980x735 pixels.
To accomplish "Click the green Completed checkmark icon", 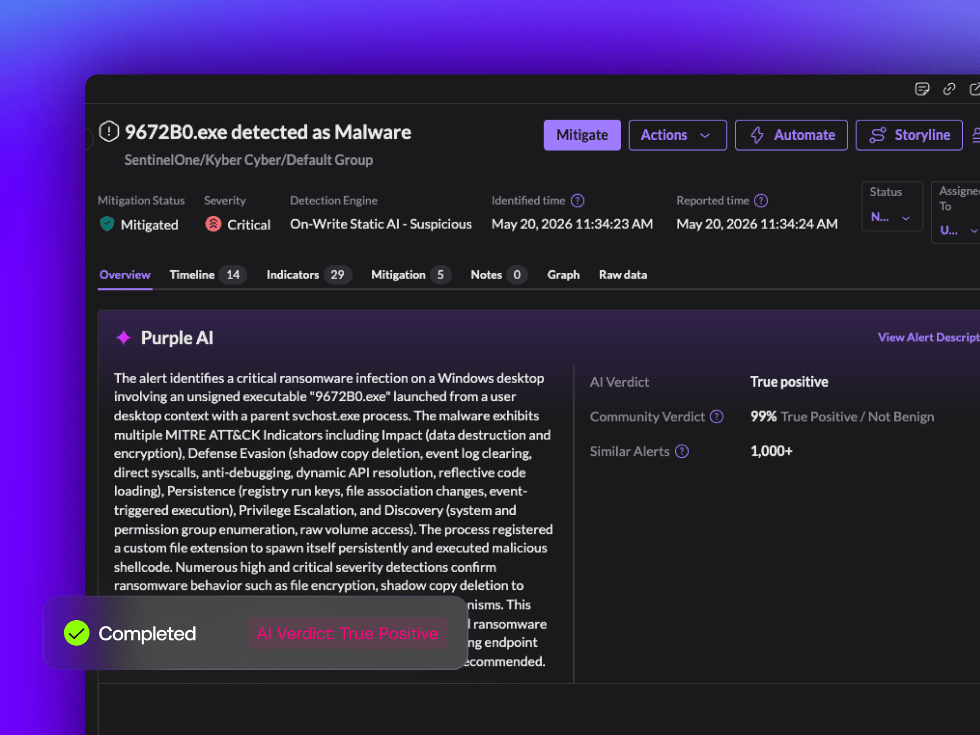I will 77,633.
